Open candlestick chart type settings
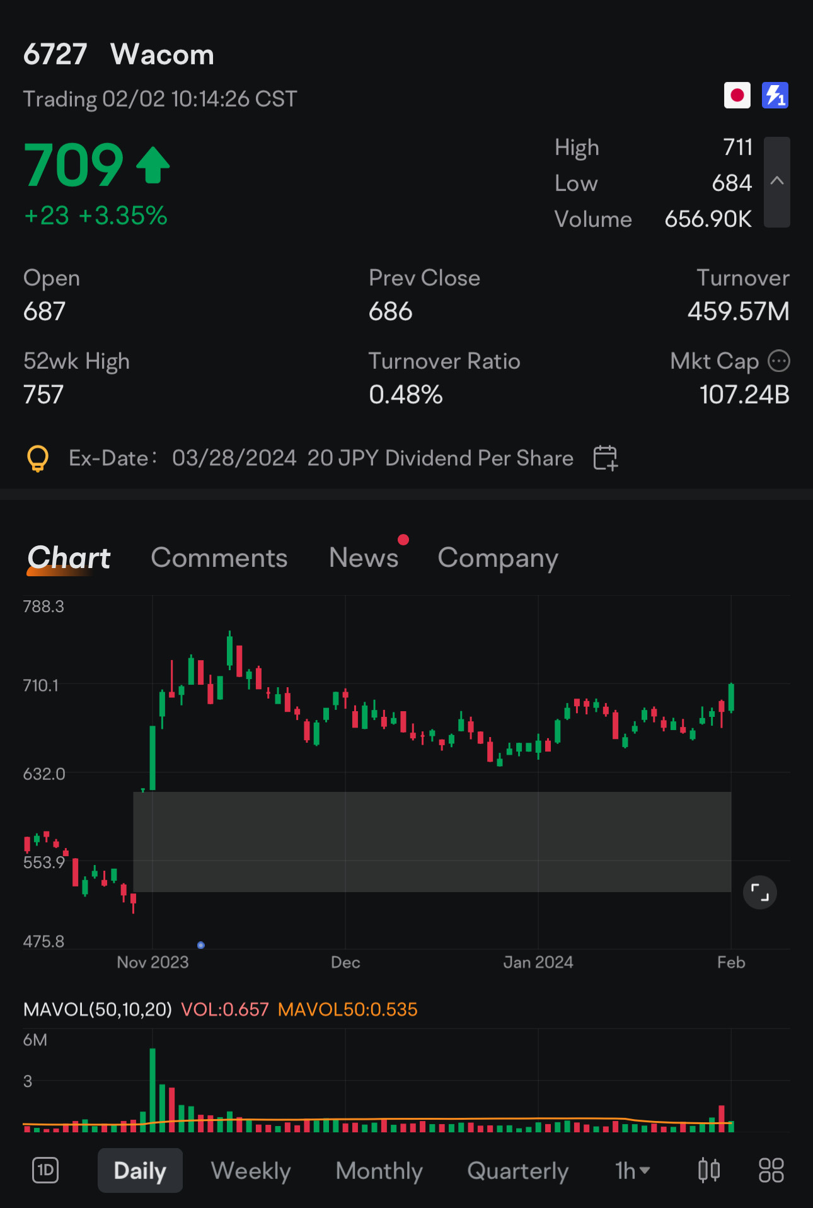 pyautogui.click(x=709, y=1171)
